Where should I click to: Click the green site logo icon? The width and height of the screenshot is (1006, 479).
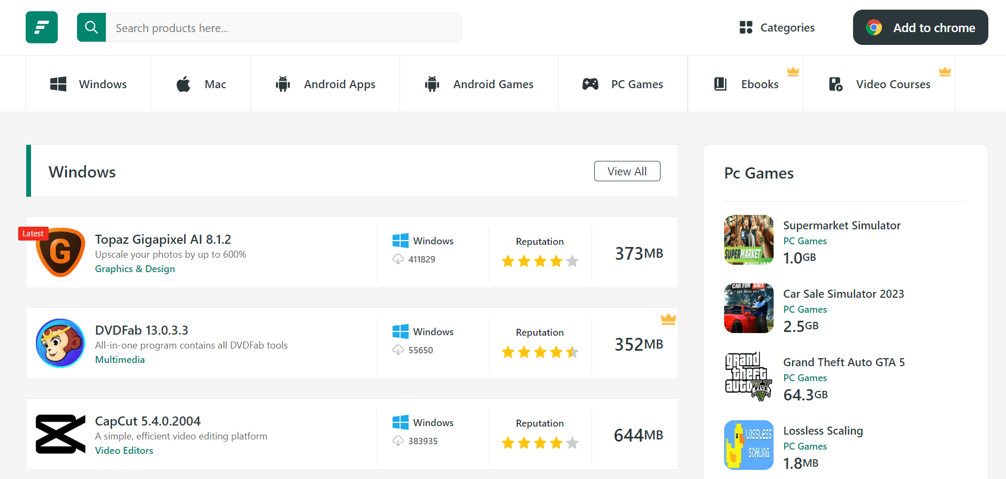pos(42,27)
